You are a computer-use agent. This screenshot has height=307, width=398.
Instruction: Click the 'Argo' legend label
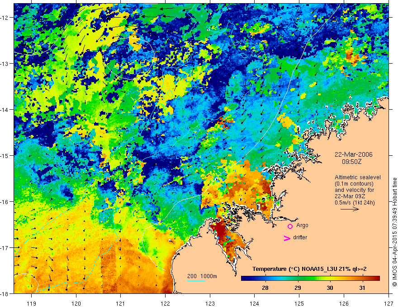pyautogui.click(x=302, y=225)
